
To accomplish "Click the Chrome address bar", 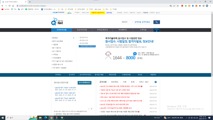I will tap(92, 6).
